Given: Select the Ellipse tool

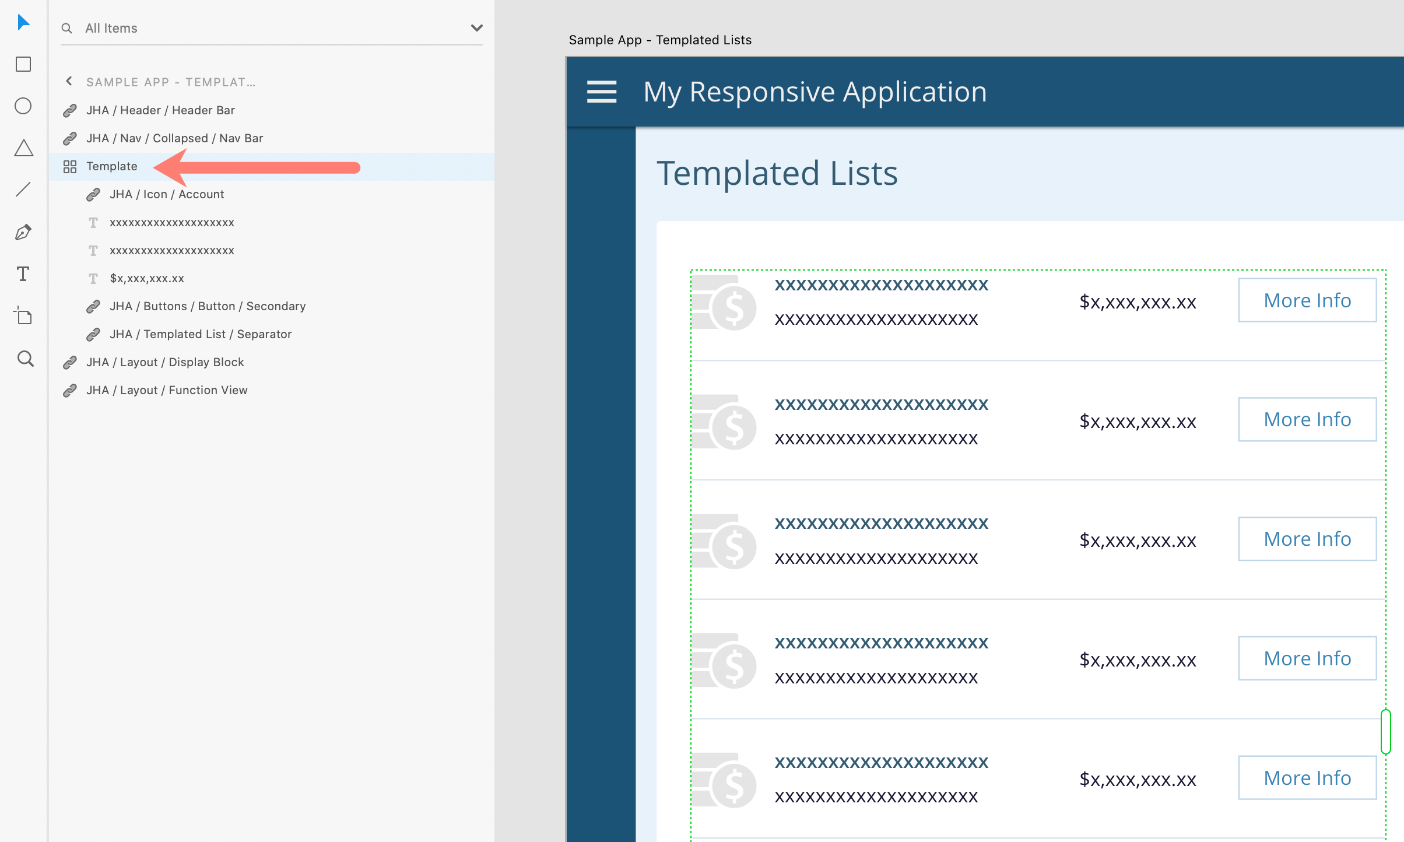Looking at the screenshot, I should pyautogui.click(x=23, y=106).
